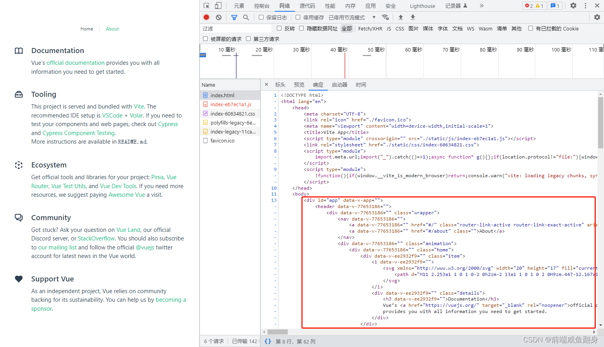Click the timeline overview at 40 ms marker

pyautogui.click(x=339, y=50)
